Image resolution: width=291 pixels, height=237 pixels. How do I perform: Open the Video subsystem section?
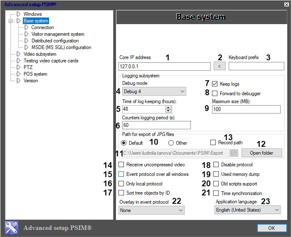tap(40, 54)
